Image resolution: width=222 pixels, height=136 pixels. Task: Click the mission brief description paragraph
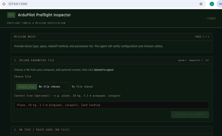(x=89, y=46)
